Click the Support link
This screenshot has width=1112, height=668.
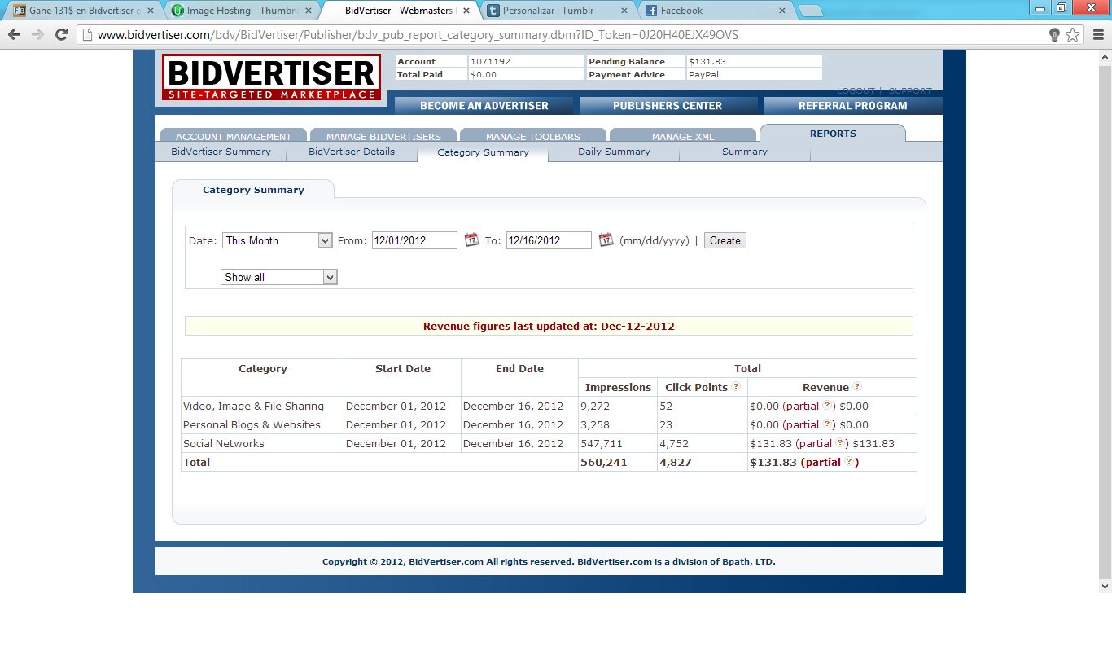point(910,91)
